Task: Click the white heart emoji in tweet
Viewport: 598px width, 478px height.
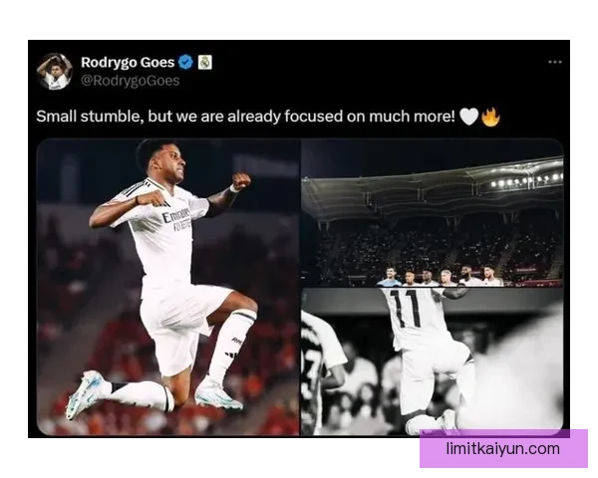Action: [468, 117]
